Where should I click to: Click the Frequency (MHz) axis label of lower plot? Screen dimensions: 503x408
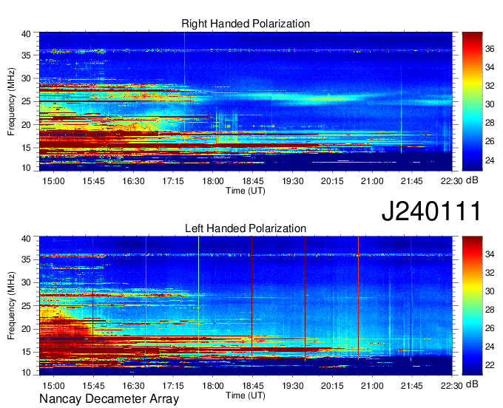click(x=11, y=306)
